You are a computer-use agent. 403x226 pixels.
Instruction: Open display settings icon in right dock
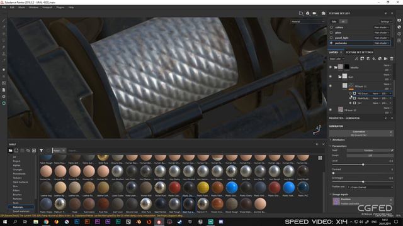tap(399, 20)
